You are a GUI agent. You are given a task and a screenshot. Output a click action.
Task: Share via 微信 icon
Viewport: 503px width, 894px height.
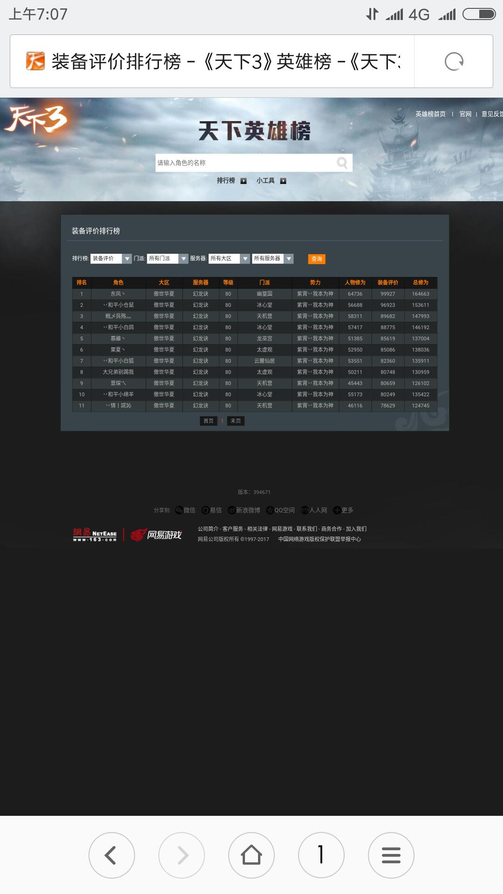(179, 510)
